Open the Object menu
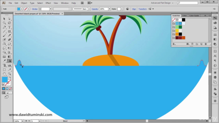The width and height of the screenshot is (219, 123). point(24,3)
